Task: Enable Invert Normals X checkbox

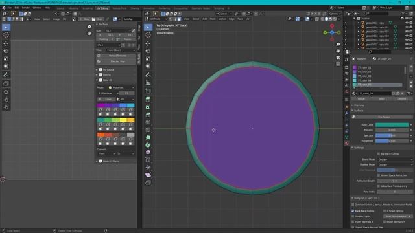Action: [x=353, y=222]
